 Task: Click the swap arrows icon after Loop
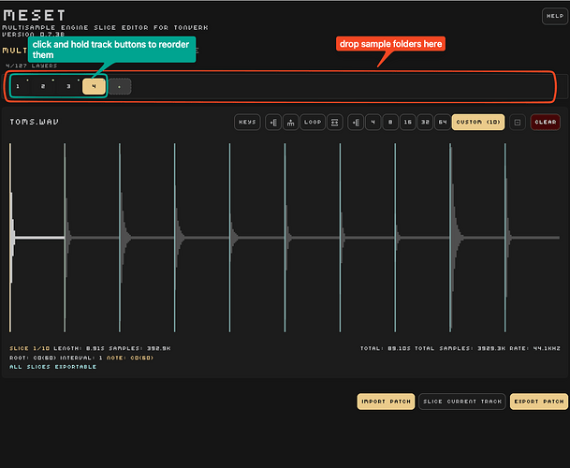[x=335, y=122]
